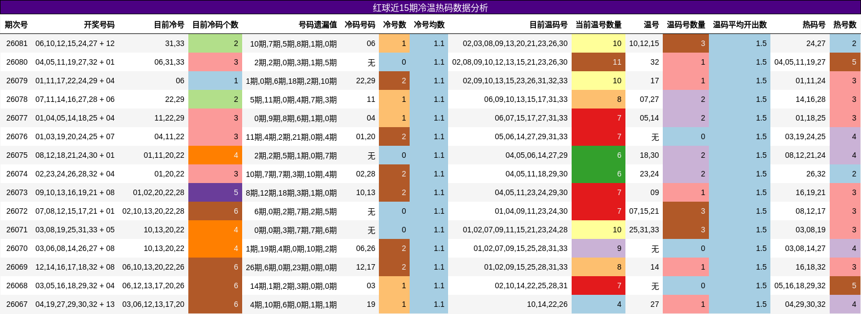Click warm numbers 02,03,08,09,13,20,21,23,26,30

point(515,43)
